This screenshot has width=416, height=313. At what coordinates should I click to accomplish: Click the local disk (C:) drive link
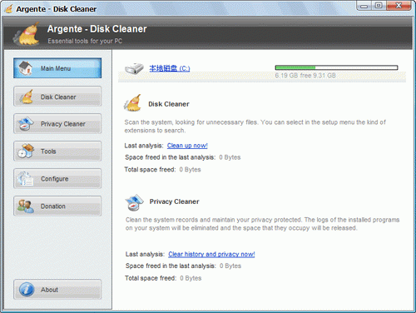click(x=170, y=68)
